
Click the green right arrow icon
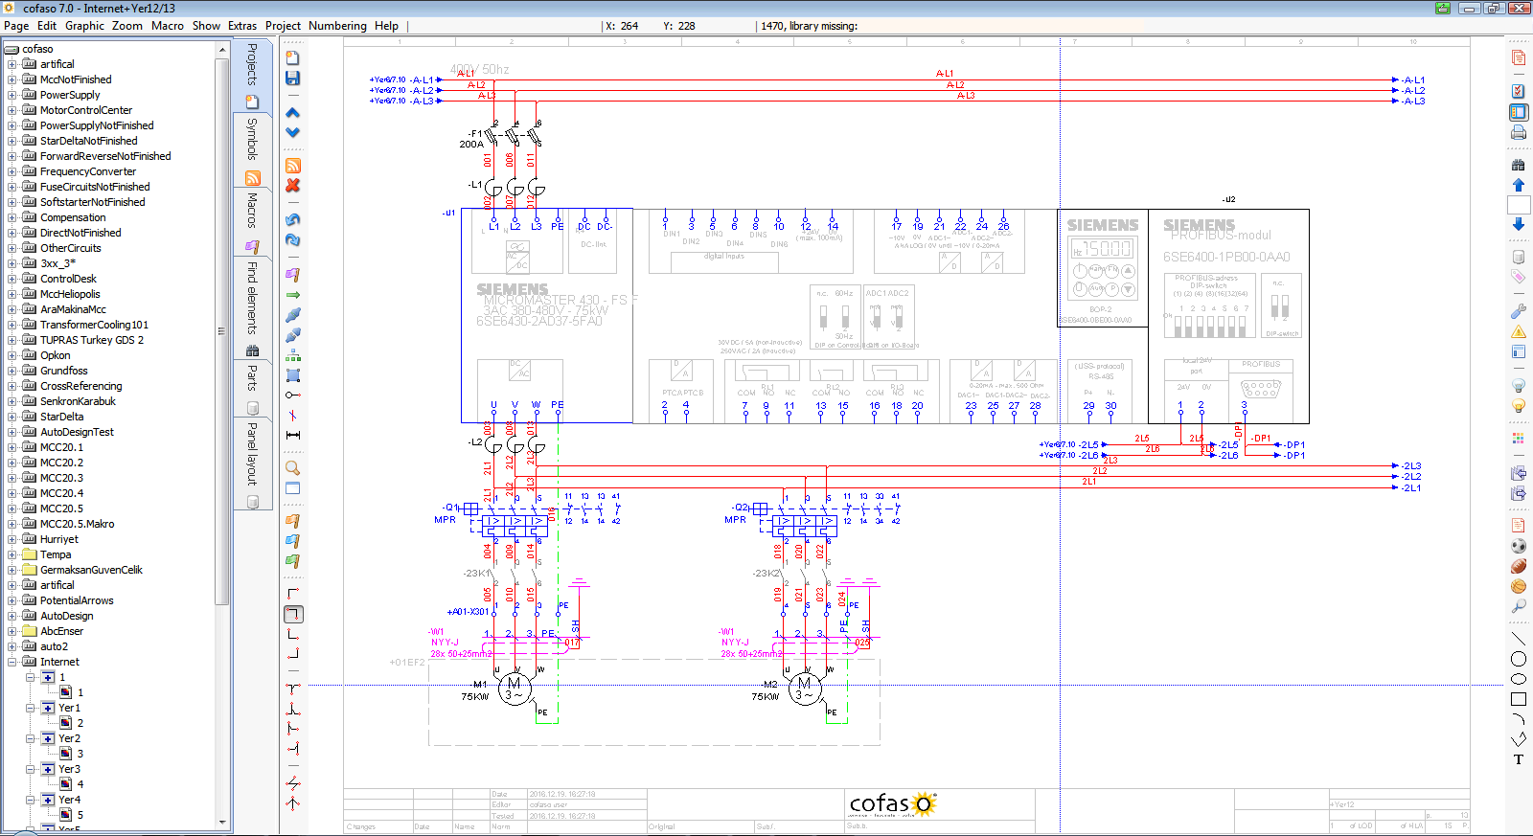coord(293,294)
